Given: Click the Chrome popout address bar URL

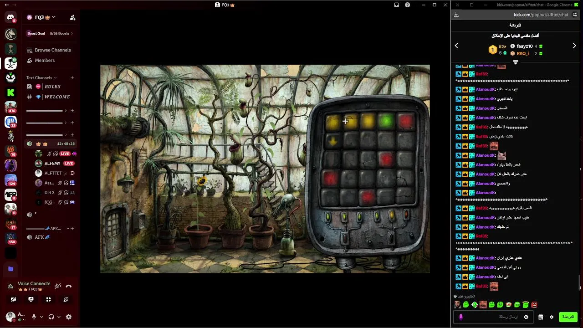Looking at the screenshot, I should 541,15.
